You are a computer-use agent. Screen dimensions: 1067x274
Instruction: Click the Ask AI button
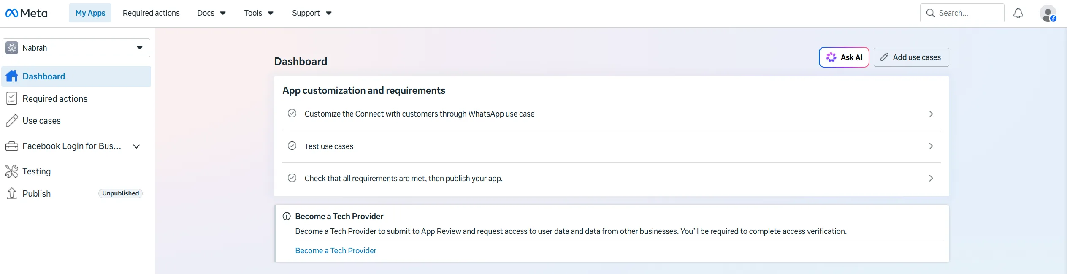(844, 57)
